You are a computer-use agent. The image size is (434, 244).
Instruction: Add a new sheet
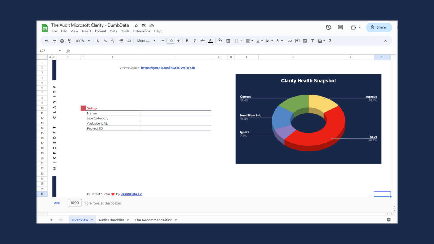coord(51,220)
